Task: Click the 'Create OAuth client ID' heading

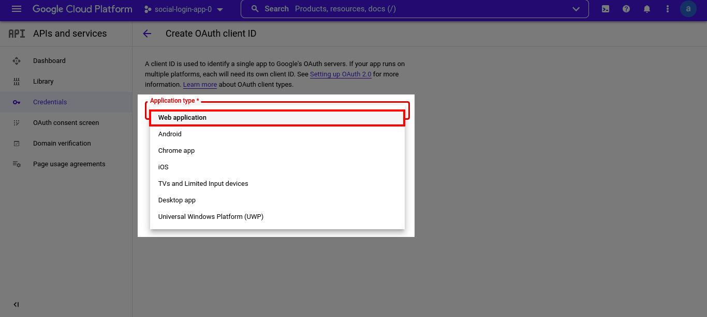Action: (x=211, y=34)
